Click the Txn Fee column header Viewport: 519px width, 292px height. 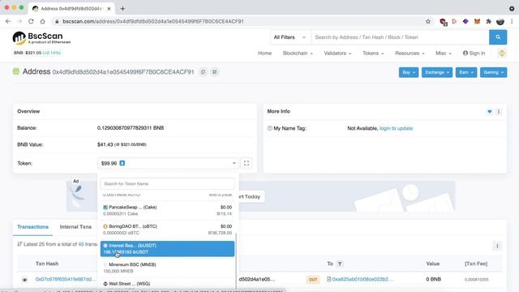pyautogui.click(x=476, y=264)
